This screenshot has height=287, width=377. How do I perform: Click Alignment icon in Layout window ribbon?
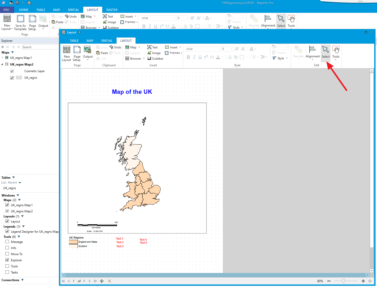312,53
